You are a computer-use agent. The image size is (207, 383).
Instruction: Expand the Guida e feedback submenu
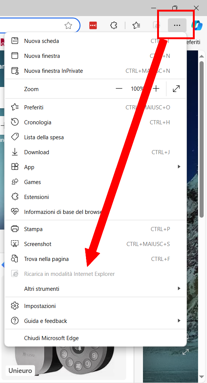(x=95, y=321)
